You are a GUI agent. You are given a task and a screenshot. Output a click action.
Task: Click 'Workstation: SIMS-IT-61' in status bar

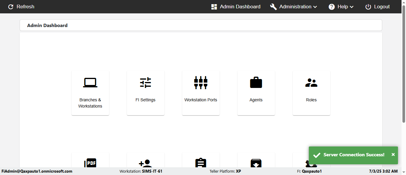[x=141, y=171]
